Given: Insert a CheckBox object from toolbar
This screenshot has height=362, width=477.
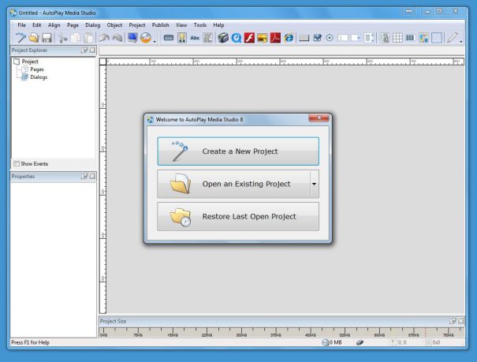Looking at the screenshot, I should point(317,38).
